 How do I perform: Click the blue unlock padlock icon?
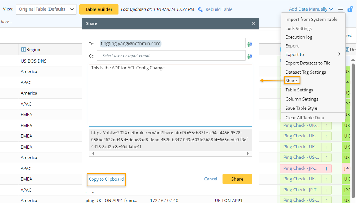pyautogui.click(x=350, y=9)
